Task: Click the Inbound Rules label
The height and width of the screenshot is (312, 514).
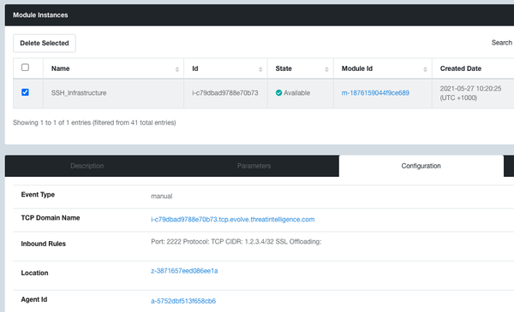Action: pos(44,244)
